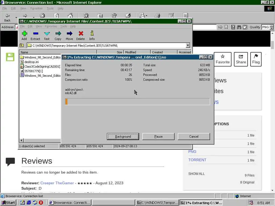Open Favorites menu in 7-Zip window
The height and width of the screenshot is (206, 275).
click(51, 27)
